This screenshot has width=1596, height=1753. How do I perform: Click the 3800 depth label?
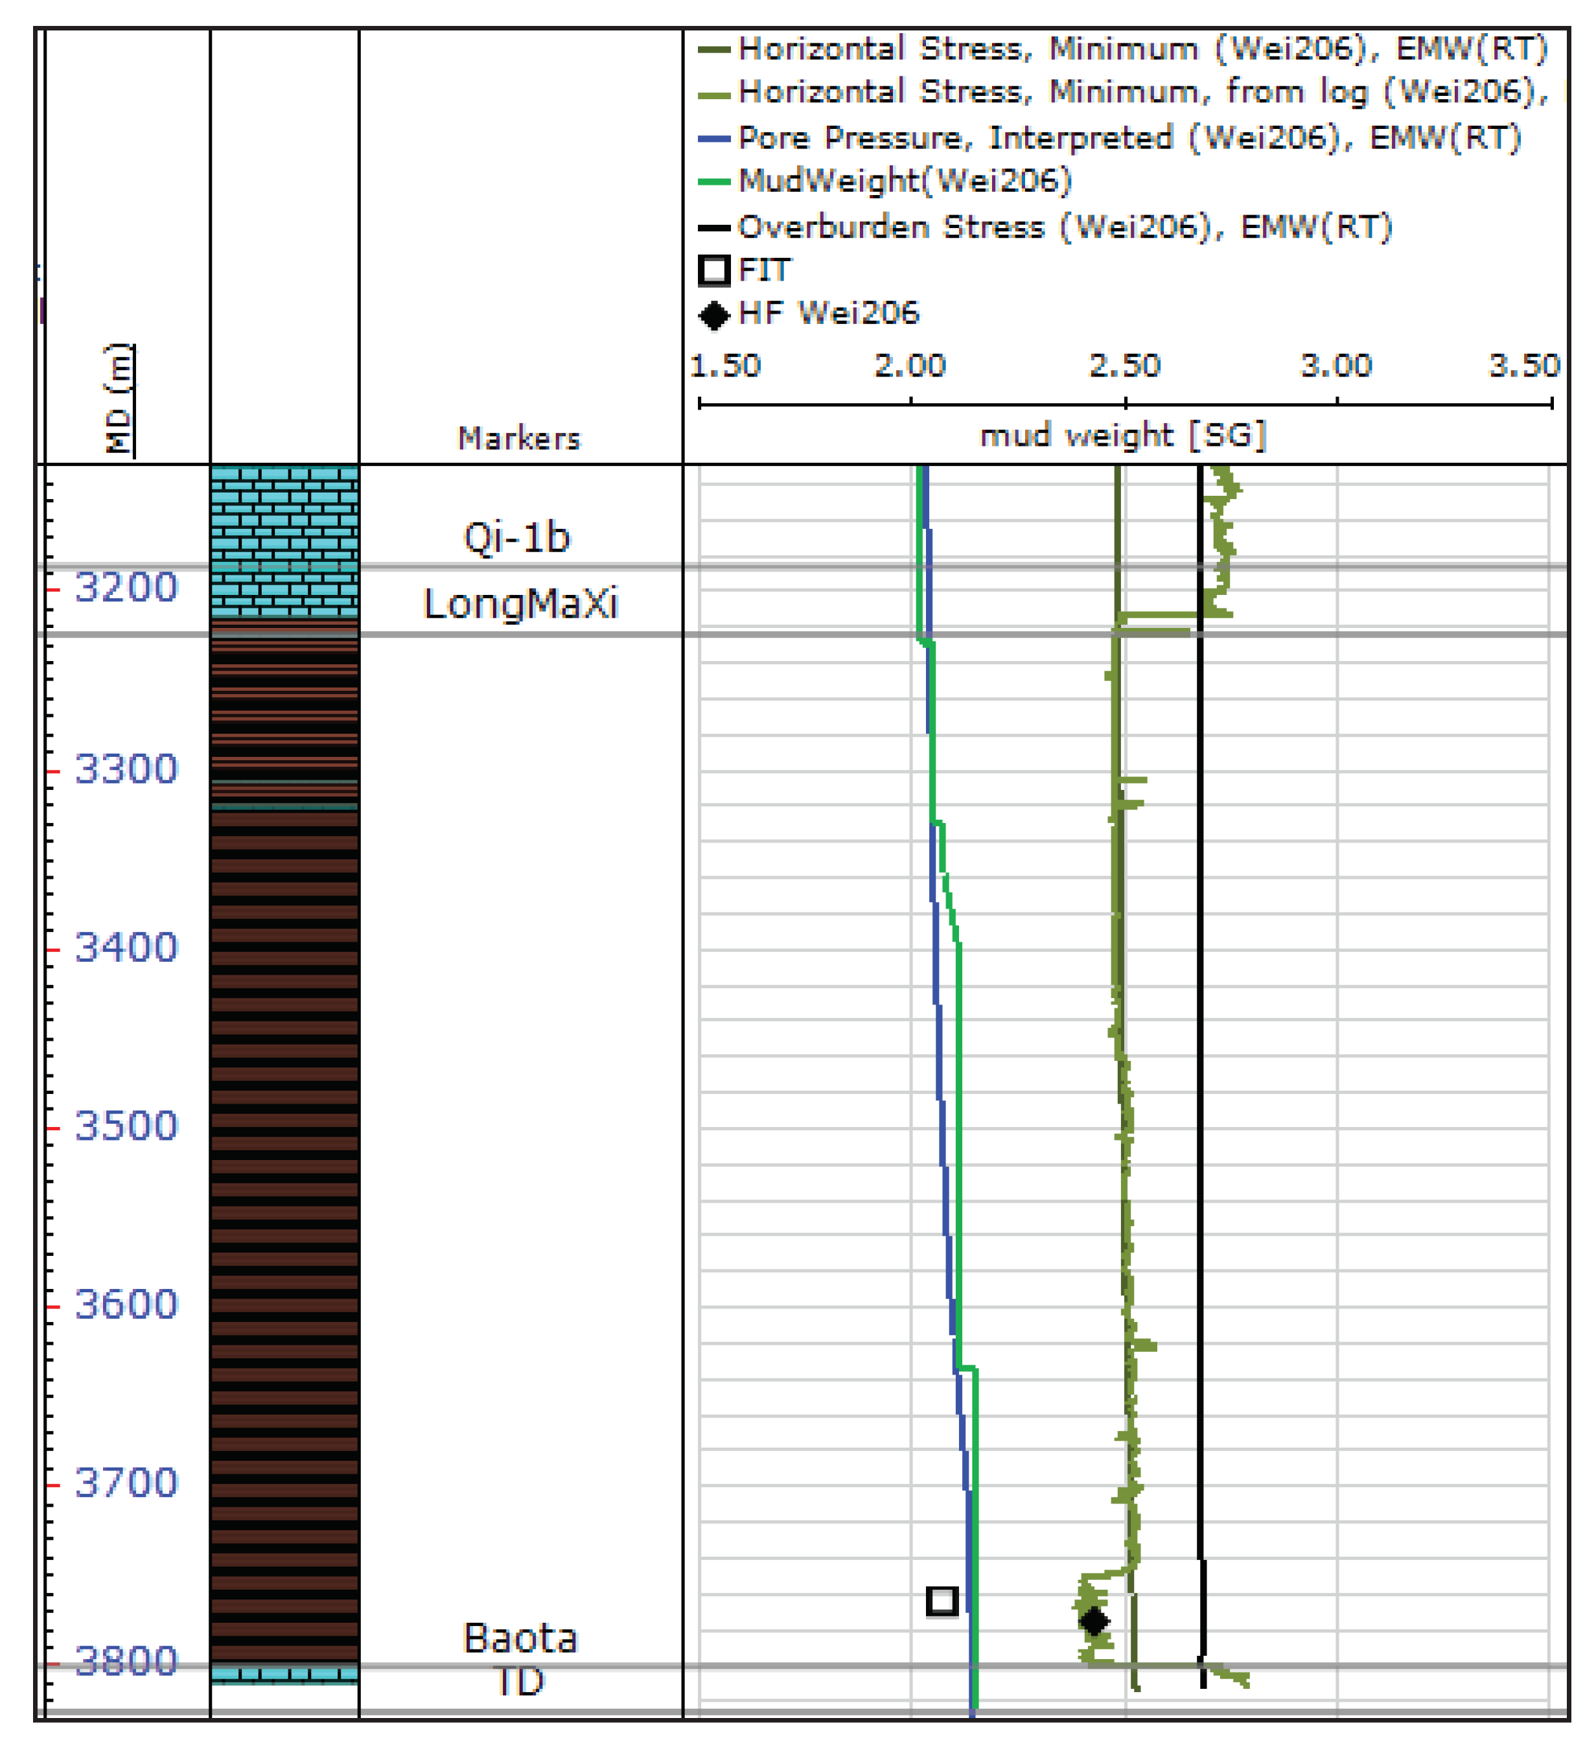click(126, 1662)
